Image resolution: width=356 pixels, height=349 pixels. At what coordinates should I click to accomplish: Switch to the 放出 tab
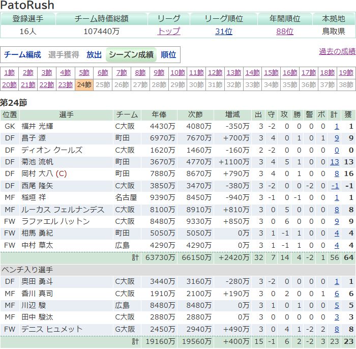click(x=94, y=55)
